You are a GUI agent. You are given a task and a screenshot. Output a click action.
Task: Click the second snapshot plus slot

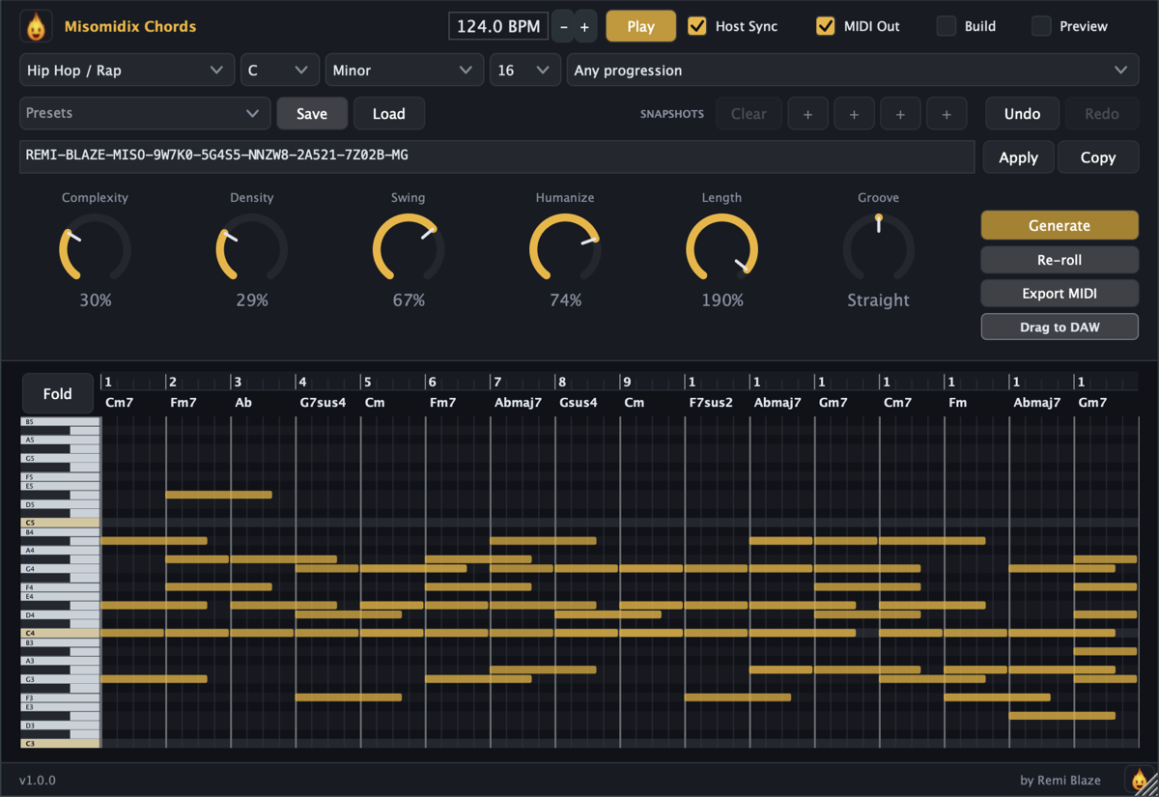(854, 113)
